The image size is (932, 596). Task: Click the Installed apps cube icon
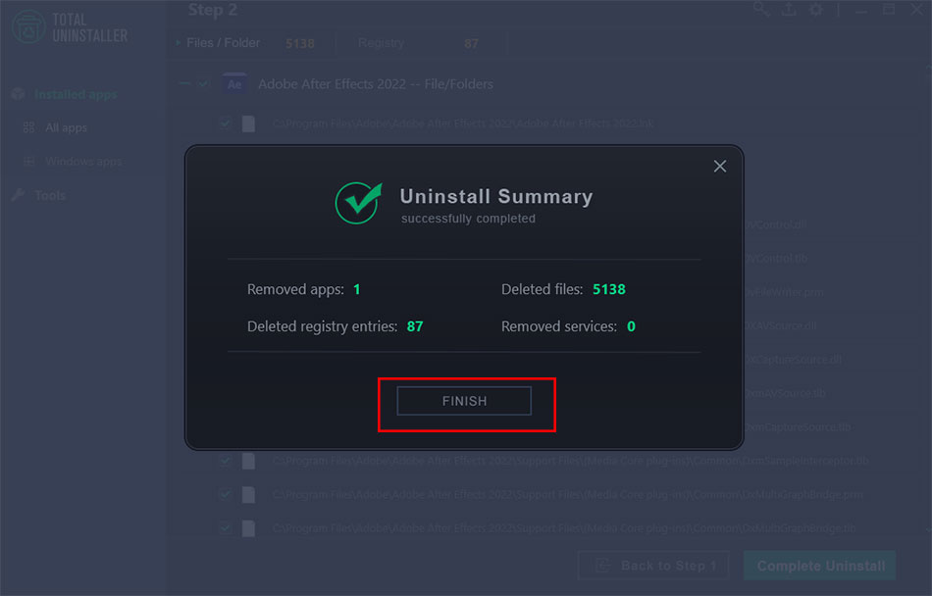[x=19, y=94]
